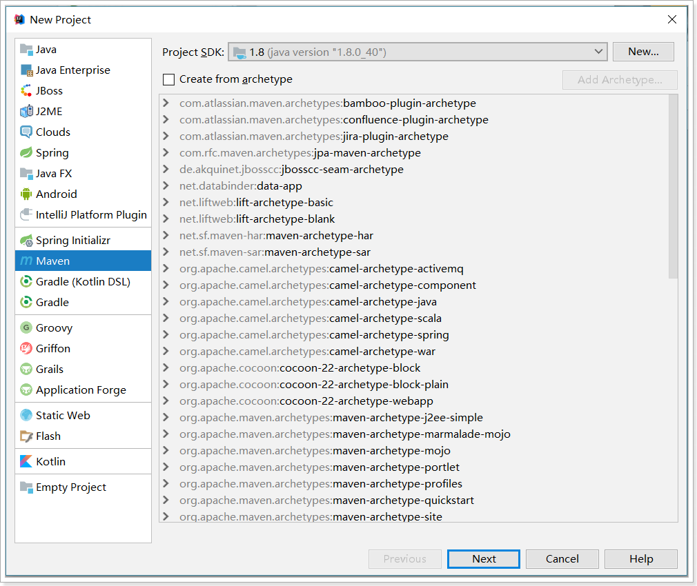Select Java Enterprise project type
Screen dimensions: 697x586
pyautogui.click(x=83, y=70)
